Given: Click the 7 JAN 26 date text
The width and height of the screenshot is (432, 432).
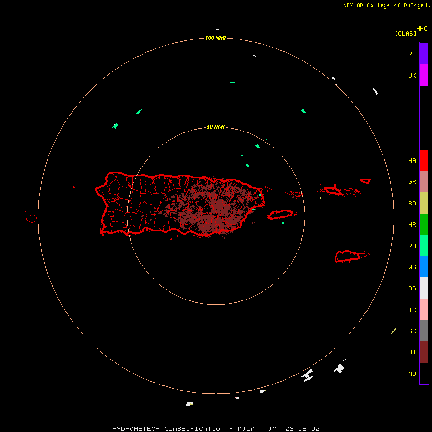Looking at the screenshot, I should click(x=277, y=429).
